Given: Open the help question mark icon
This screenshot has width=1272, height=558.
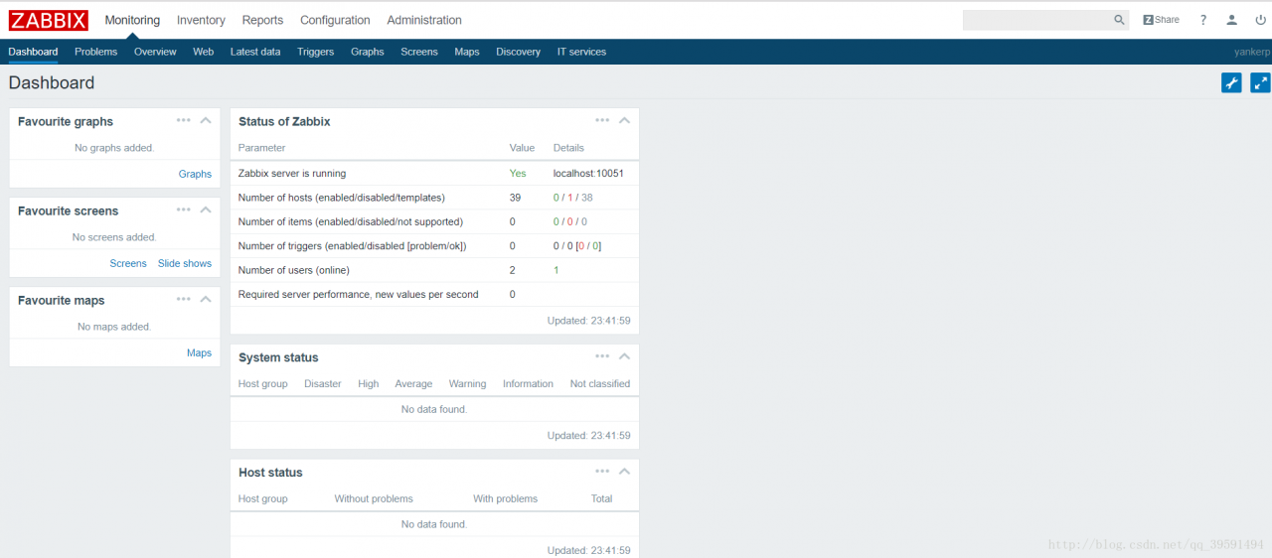Looking at the screenshot, I should (x=1203, y=20).
